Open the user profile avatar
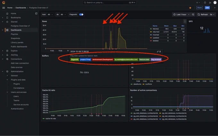 pyautogui.click(x=215, y=3)
